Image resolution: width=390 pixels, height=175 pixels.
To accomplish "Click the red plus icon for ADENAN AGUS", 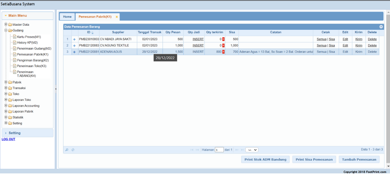I will [223, 52].
